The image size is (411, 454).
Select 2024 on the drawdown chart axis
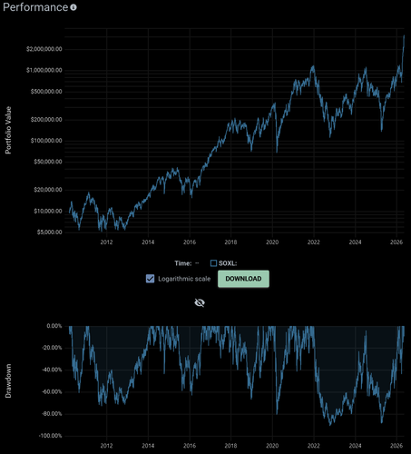[355, 446]
